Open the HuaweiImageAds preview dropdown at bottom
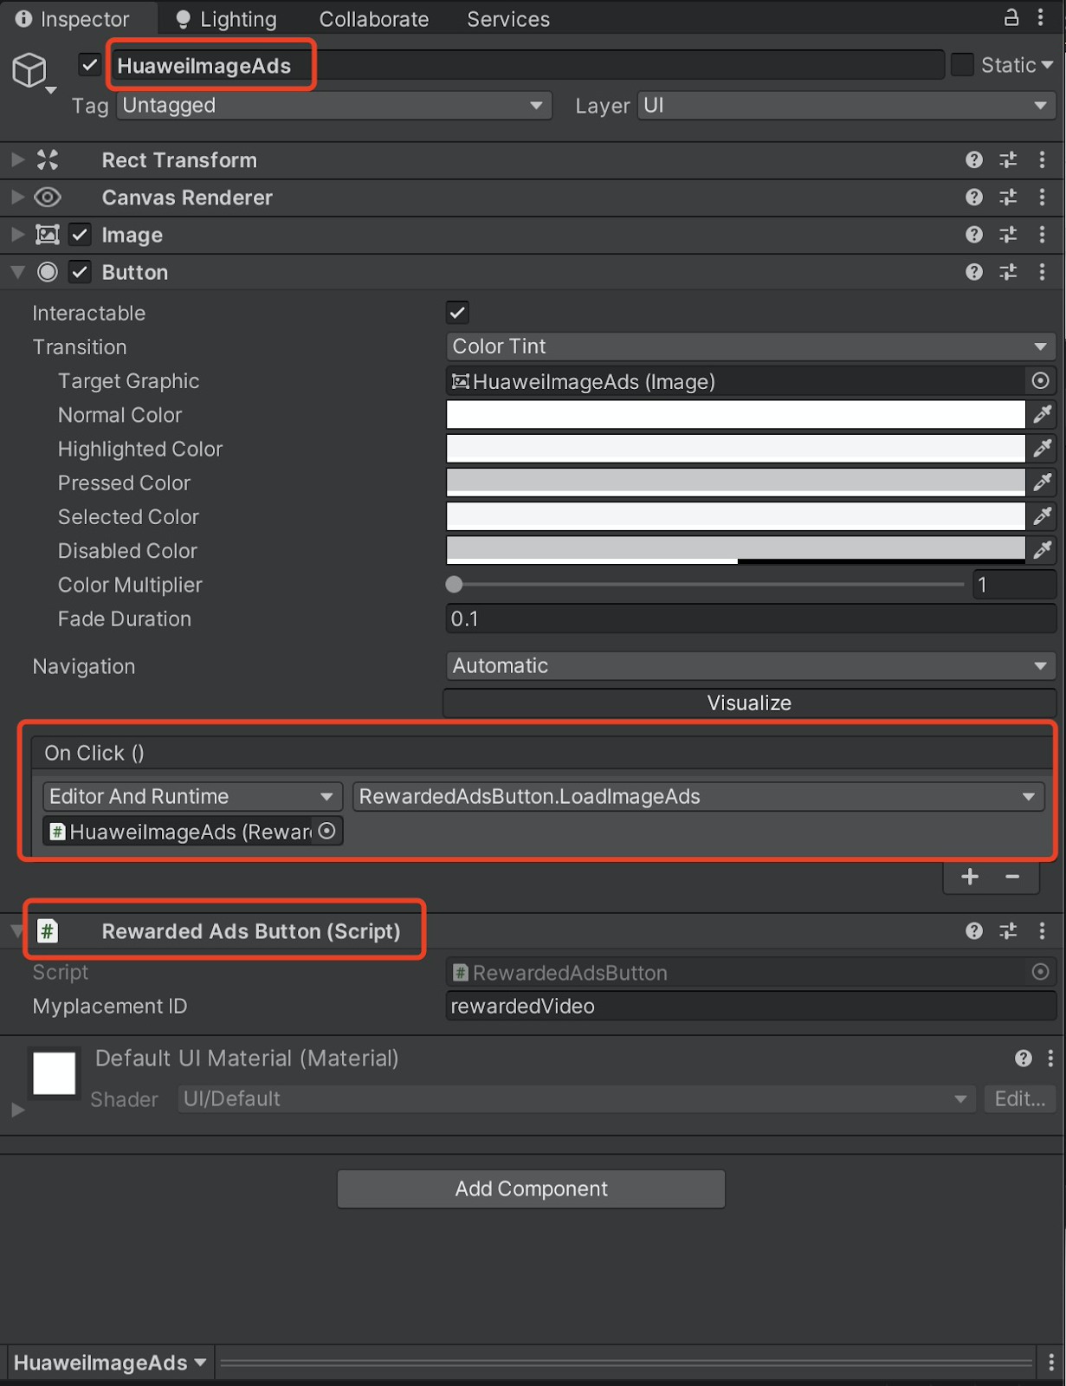The width and height of the screenshot is (1066, 1386). pyautogui.click(x=110, y=1362)
